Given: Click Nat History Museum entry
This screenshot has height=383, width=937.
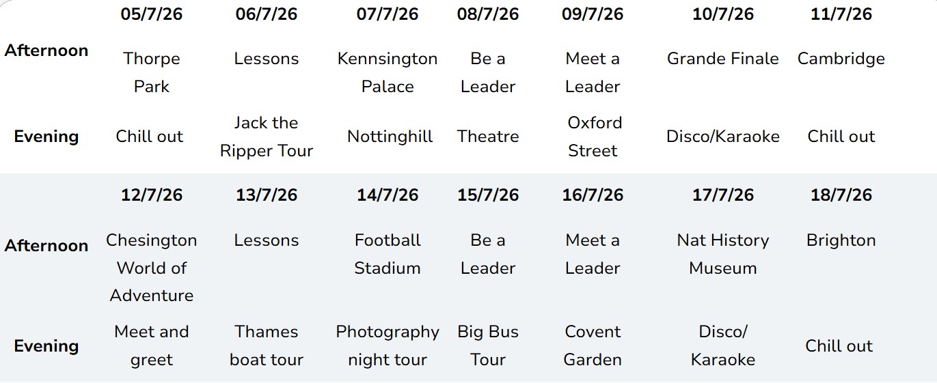Looking at the screenshot, I should coord(722,254).
